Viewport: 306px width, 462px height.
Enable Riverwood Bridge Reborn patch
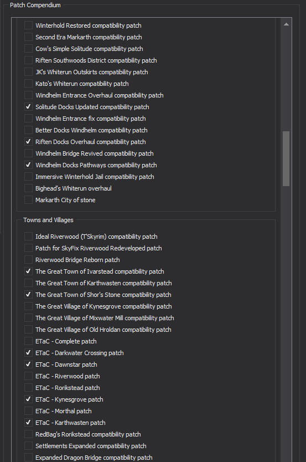tap(28, 260)
